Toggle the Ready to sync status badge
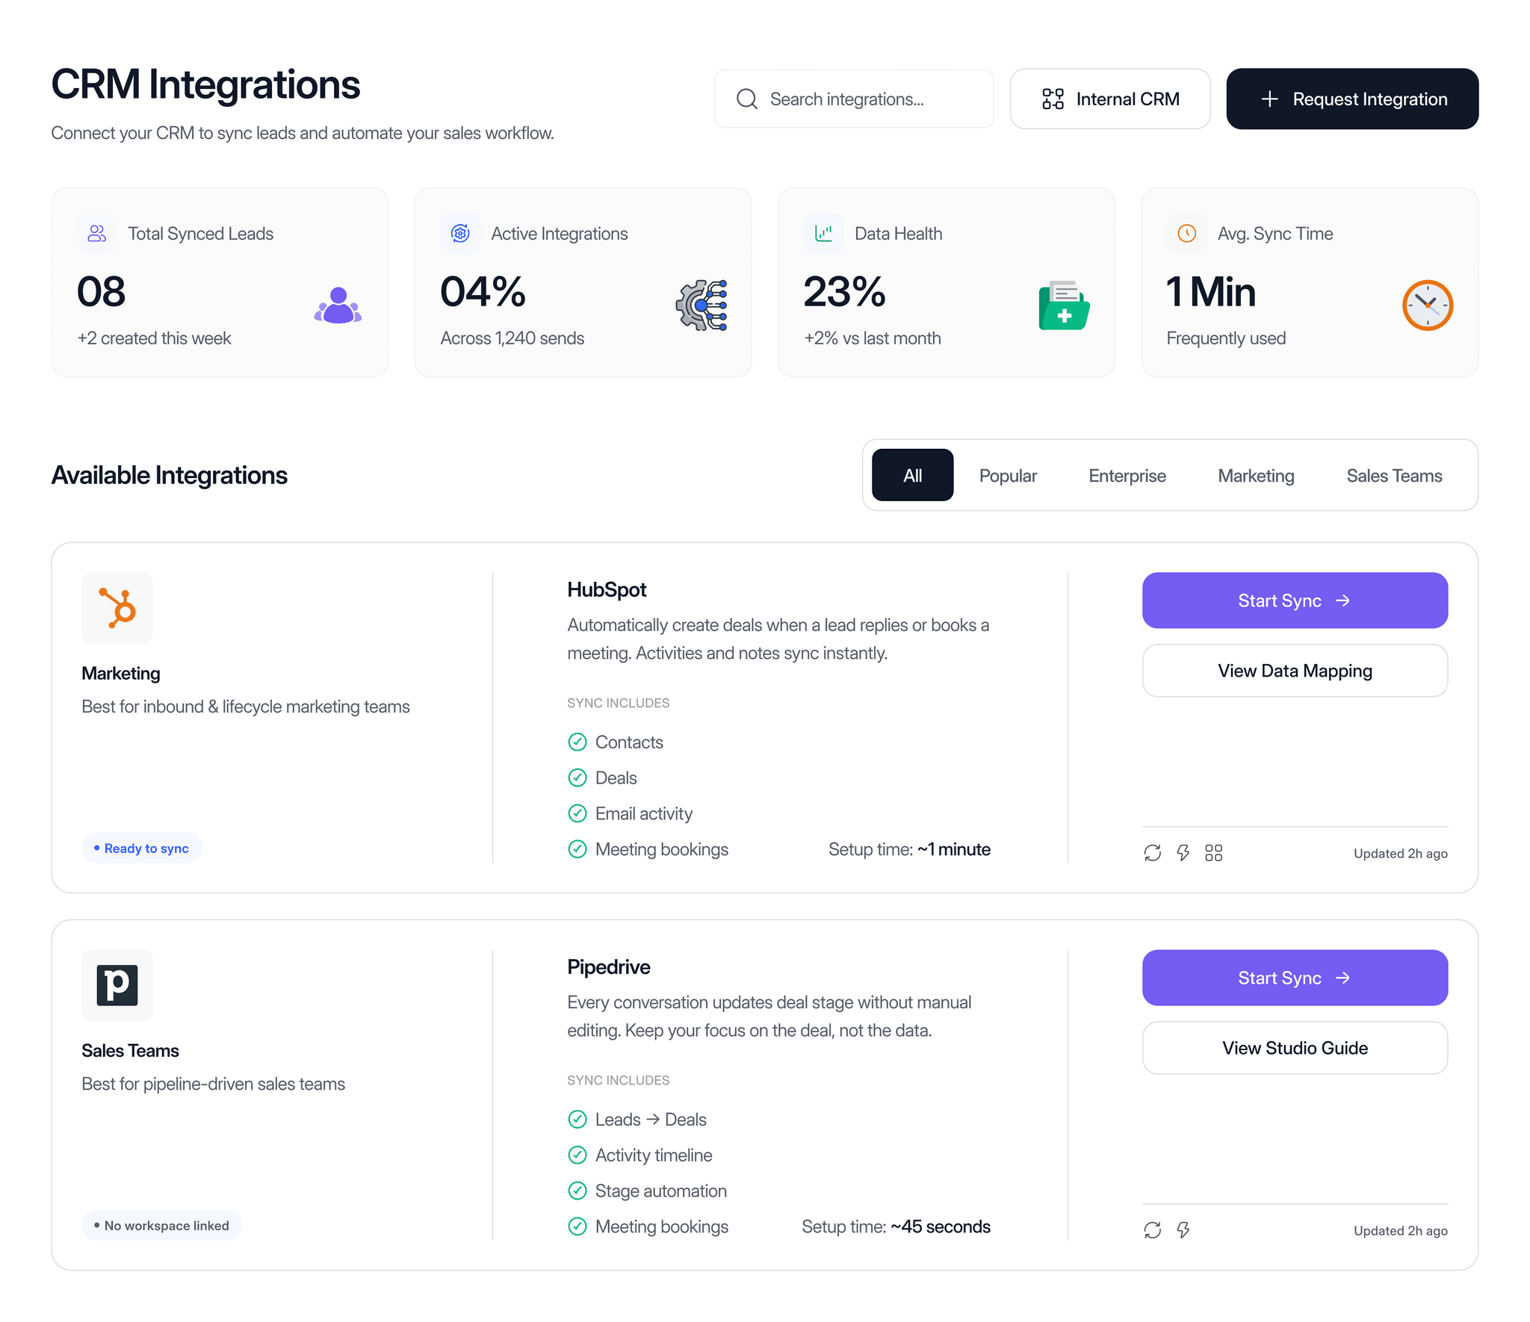Viewport: 1530px width, 1322px height. [141, 848]
